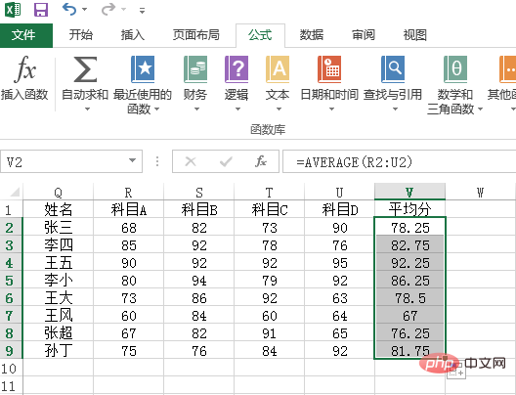The image size is (516, 395).
Task: Open Lookup and Reference (查找与引用) icon
Action: pyautogui.click(x=393, y=69)
